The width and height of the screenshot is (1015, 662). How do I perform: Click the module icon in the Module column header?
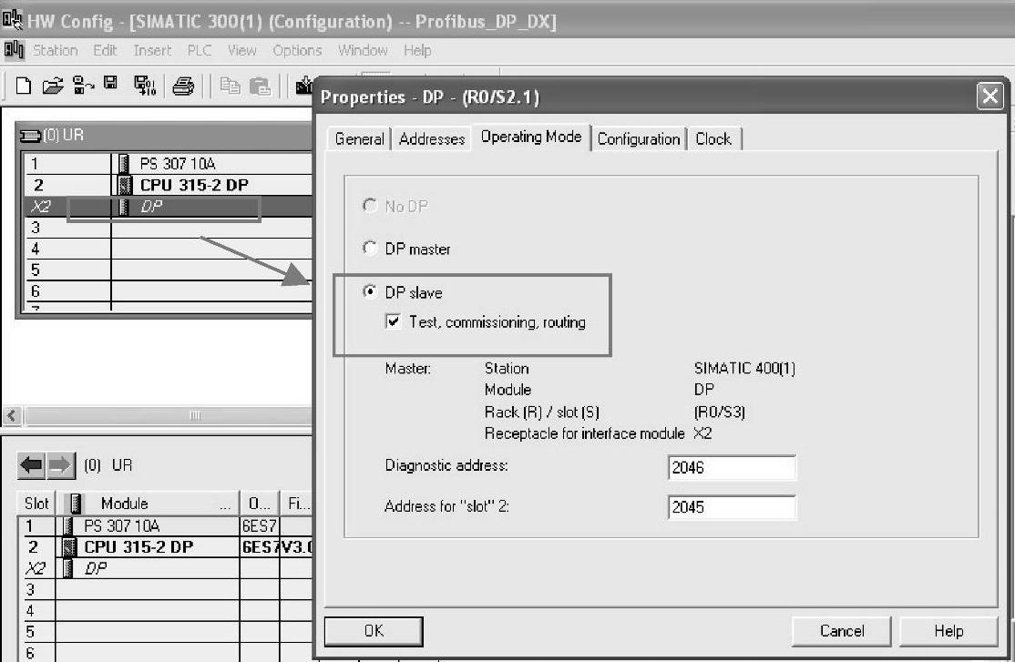click(76, 503)
